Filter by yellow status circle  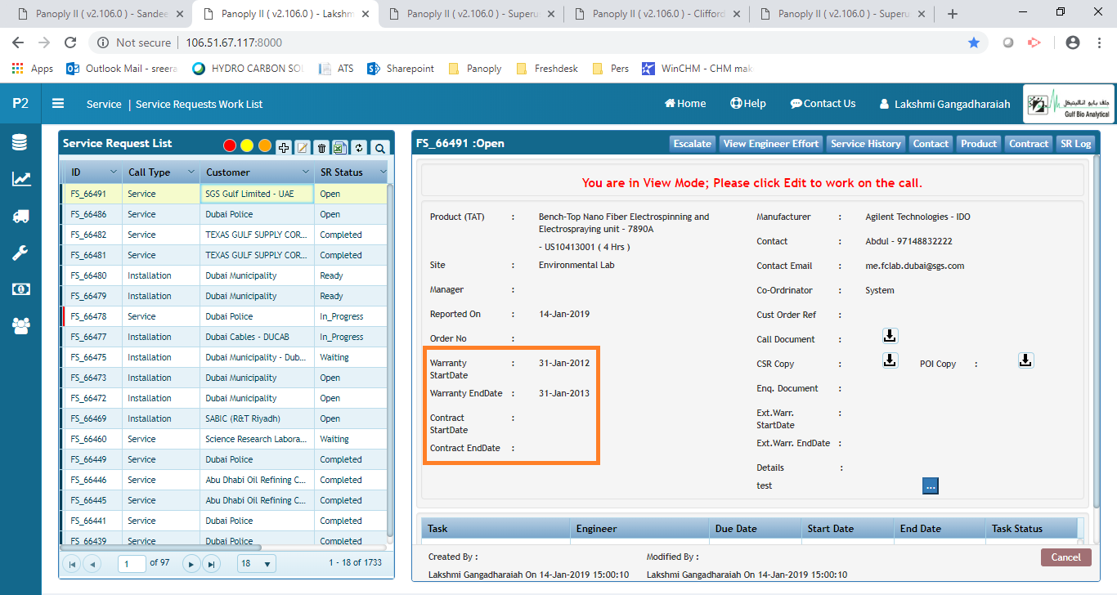pyautogui.click(x=247, y=145)
